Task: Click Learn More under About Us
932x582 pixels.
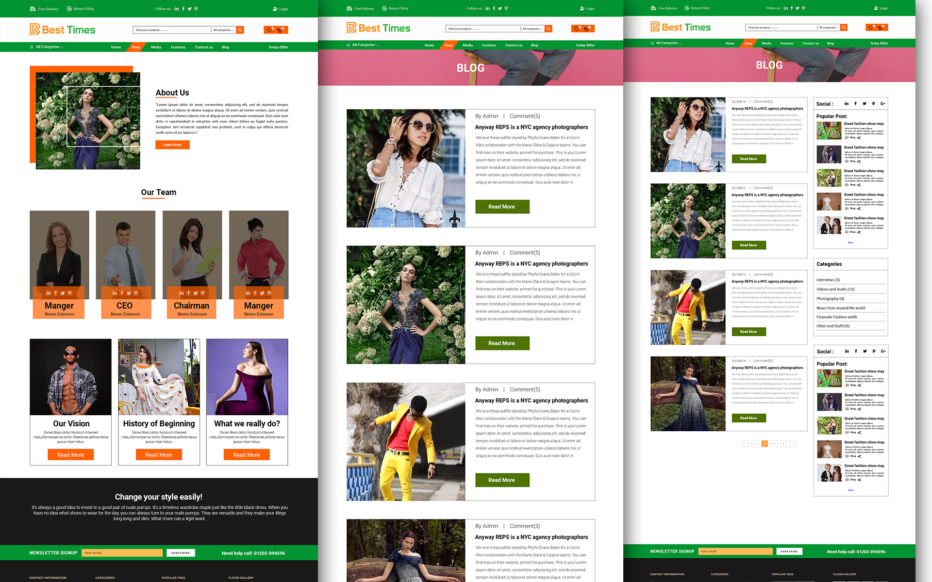Action: tap(172, 145)
